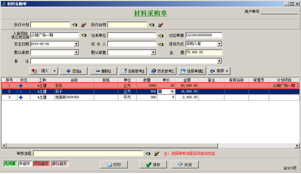Click the 保存 save button
This screenshot has width=301, height=174.
click(153, 164)
